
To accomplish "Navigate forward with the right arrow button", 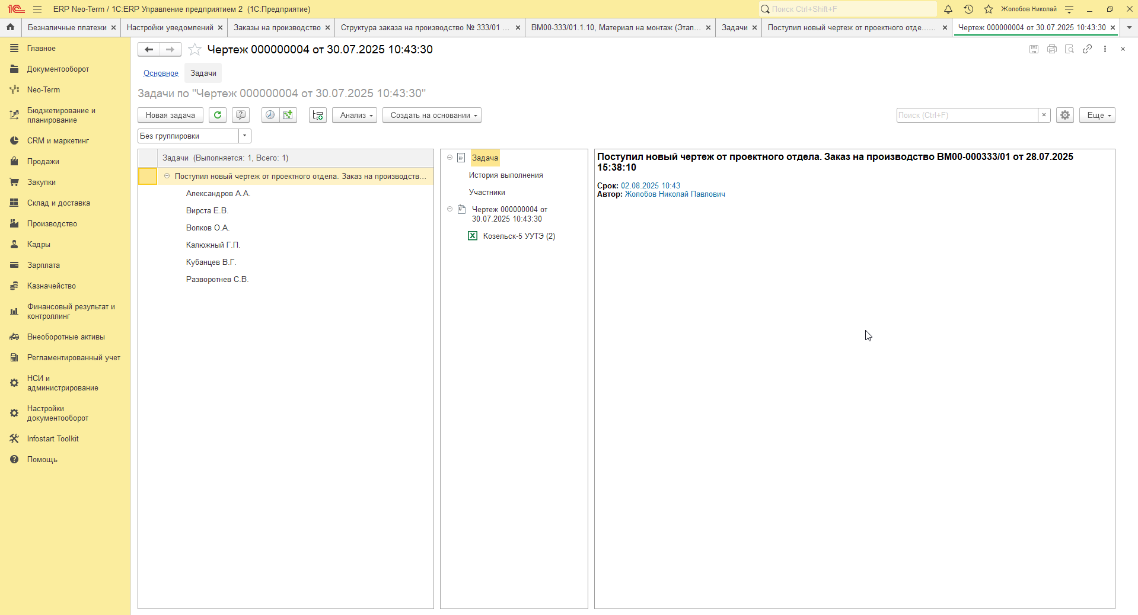I will (x=170, y=50).
